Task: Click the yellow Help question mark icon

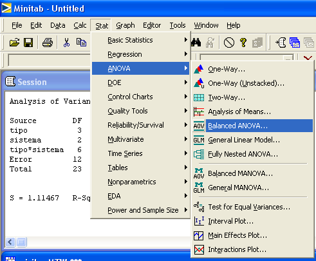Action: [243, 43]
